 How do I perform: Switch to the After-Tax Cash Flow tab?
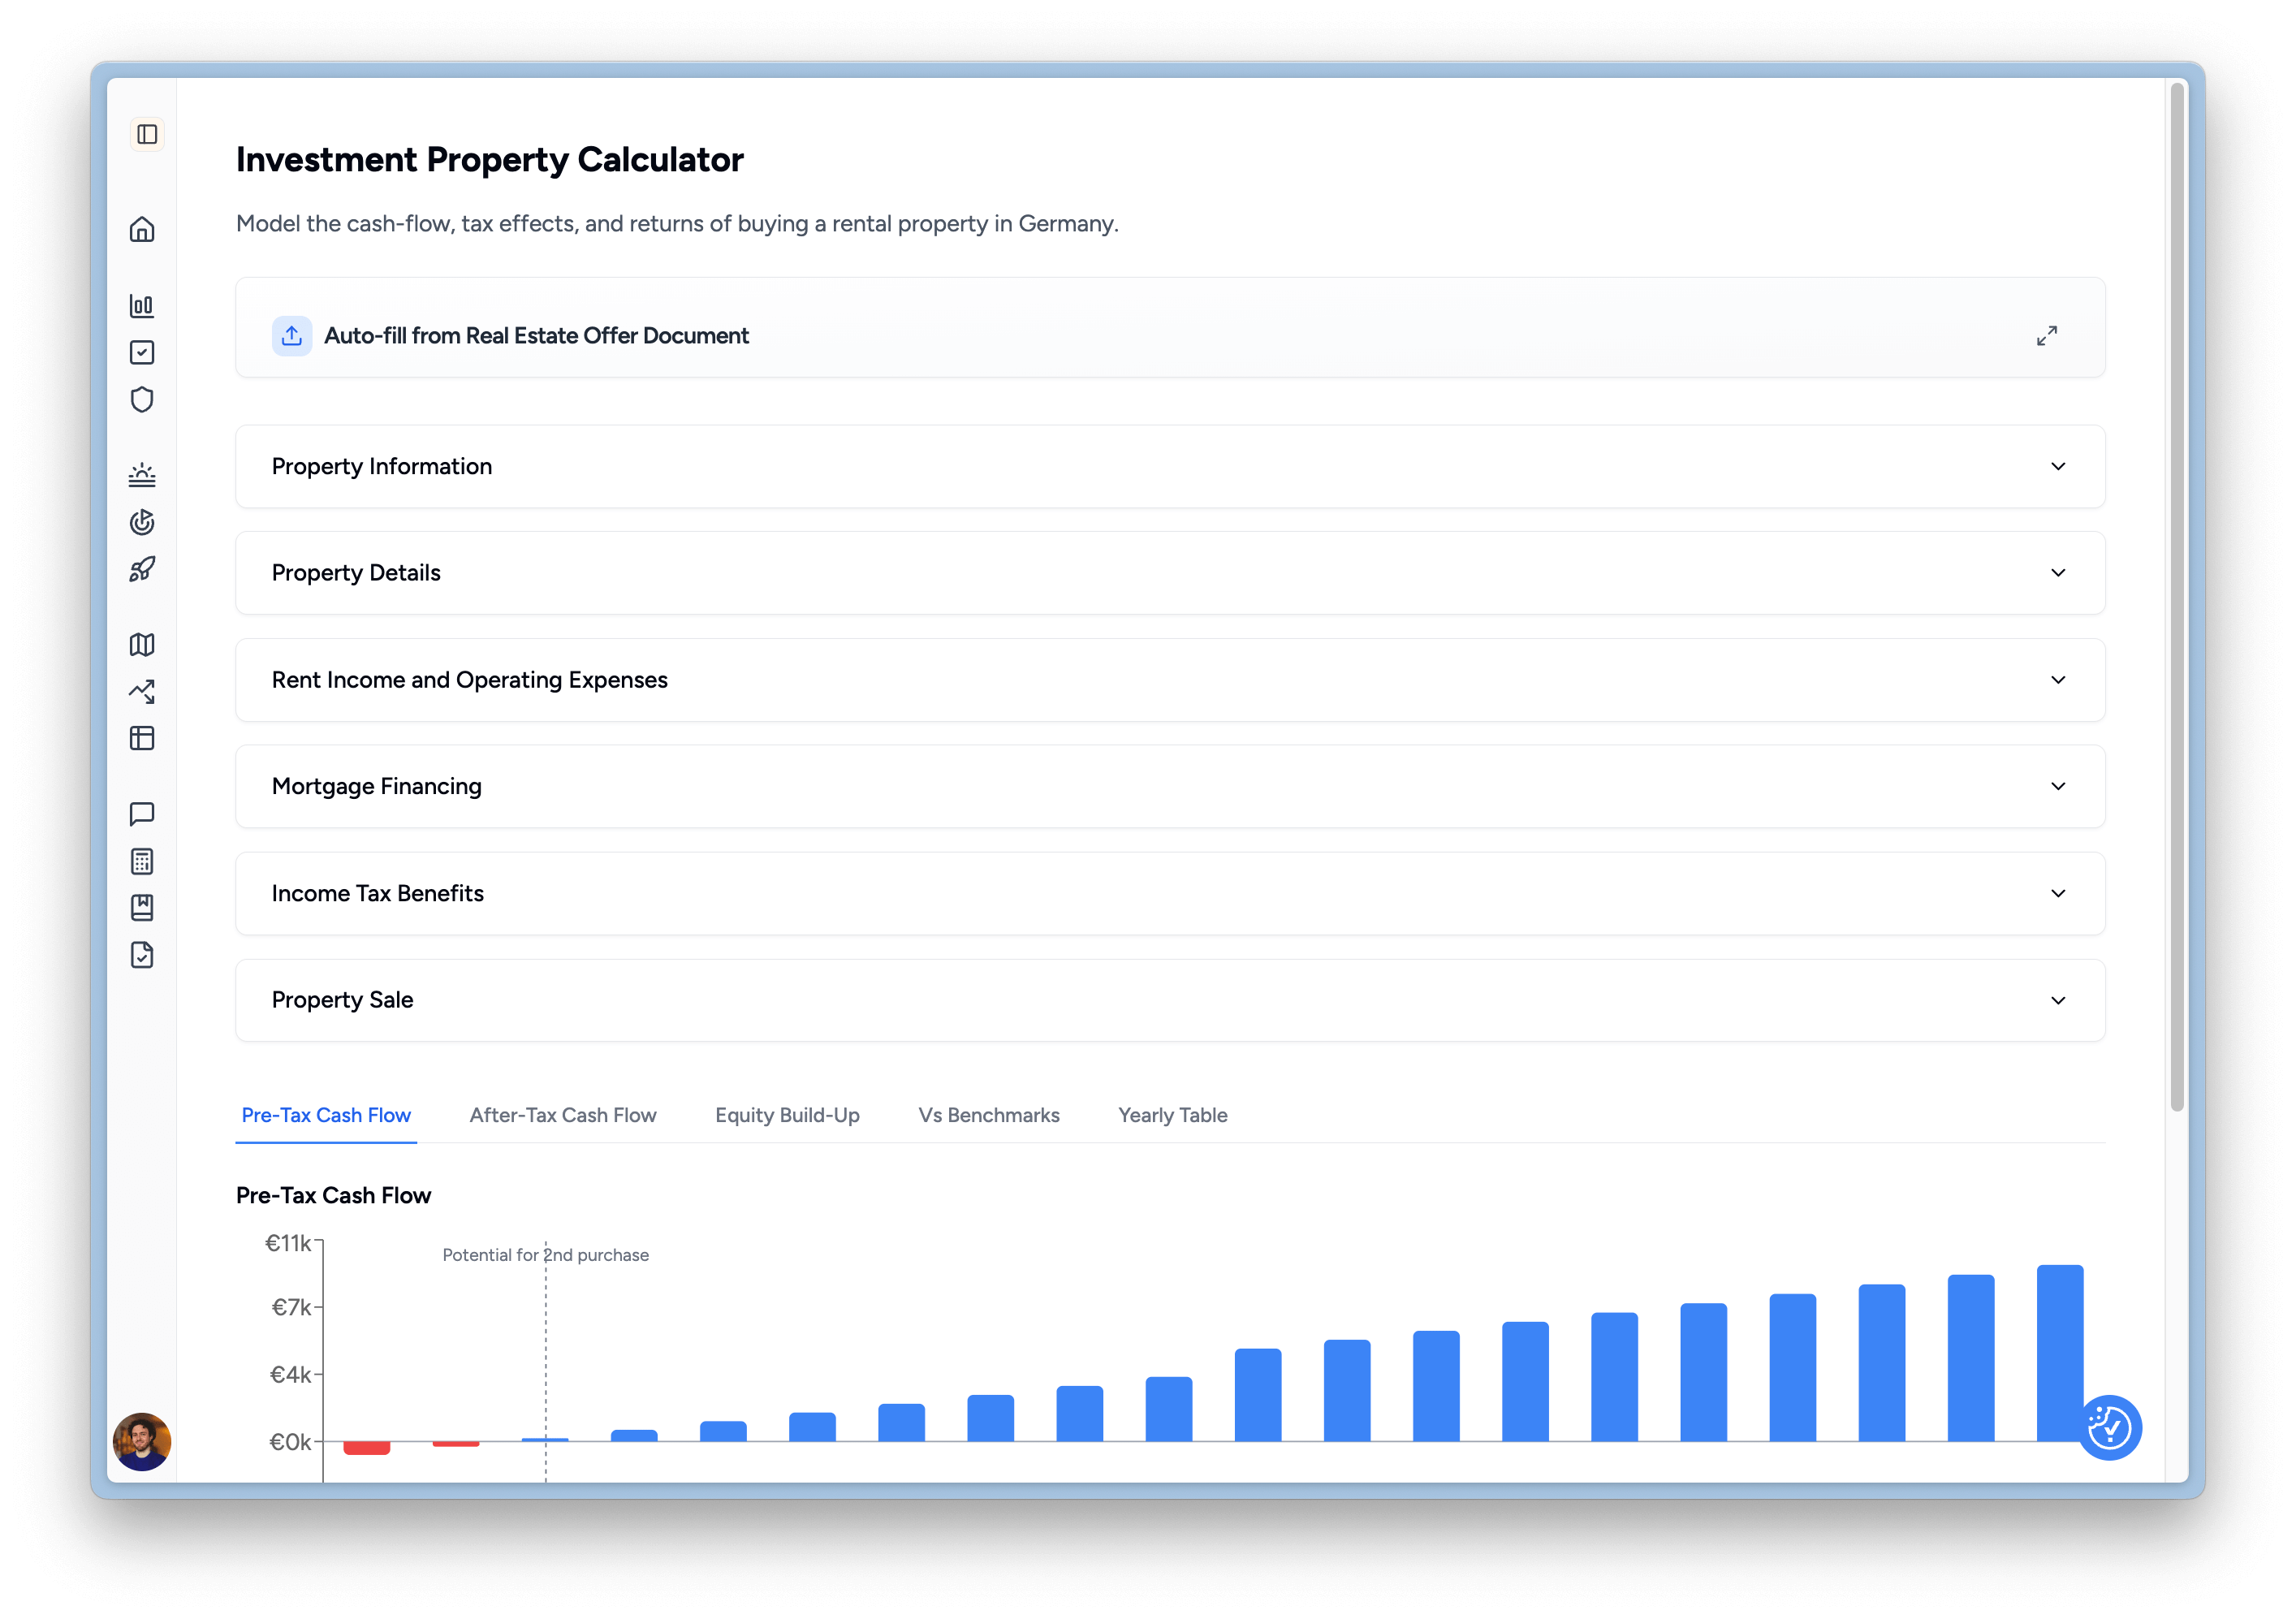(563, 1115)
